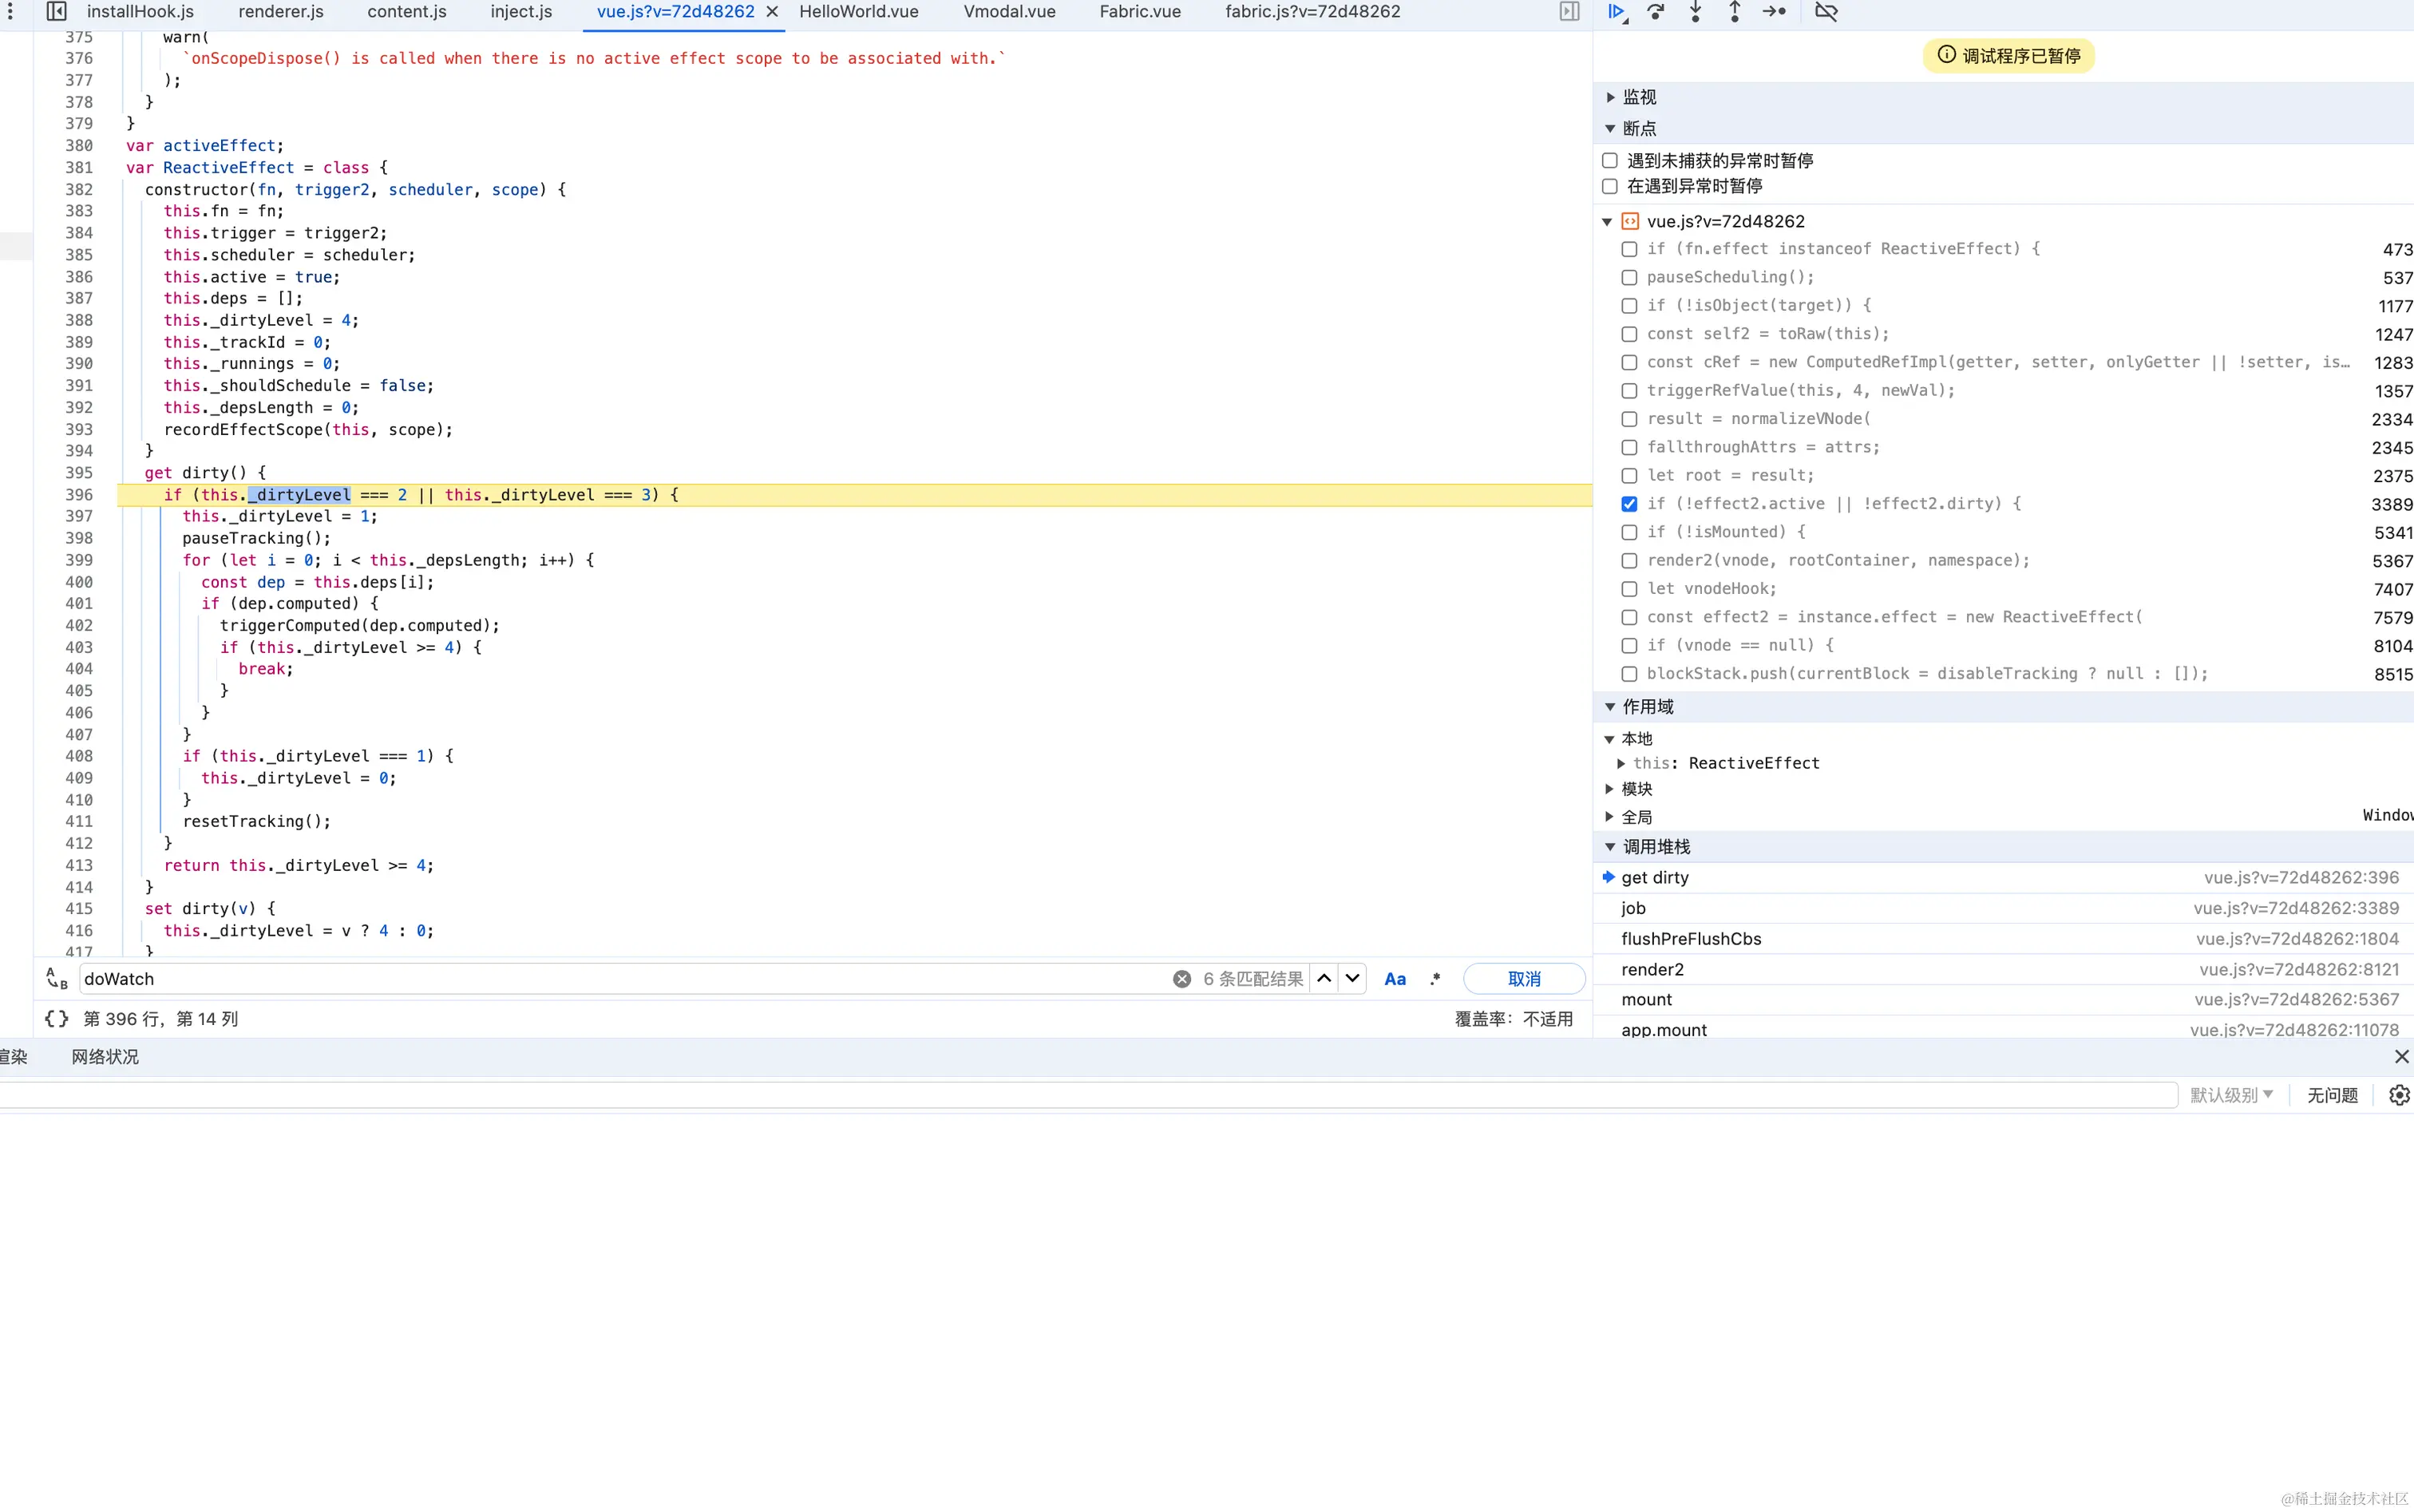Screen dimensions: 2414x1512
Task: Select the flushPreFlushCbs call stack frame
Action: point(1690,938)
